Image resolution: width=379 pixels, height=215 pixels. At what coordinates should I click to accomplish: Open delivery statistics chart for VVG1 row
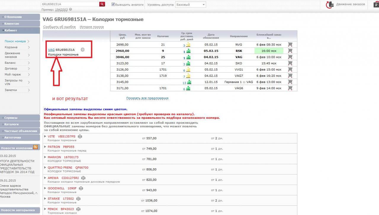pos(188,70)
